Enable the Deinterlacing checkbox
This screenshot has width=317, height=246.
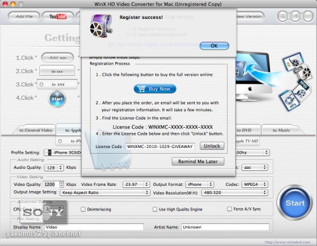tap(83, 209)
